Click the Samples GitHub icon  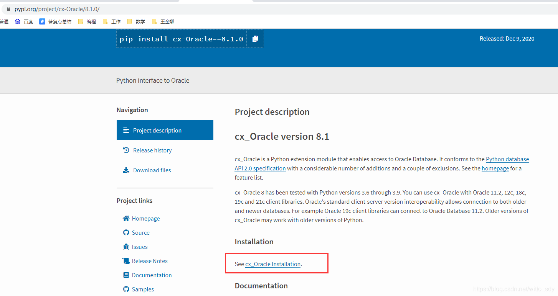126,289
